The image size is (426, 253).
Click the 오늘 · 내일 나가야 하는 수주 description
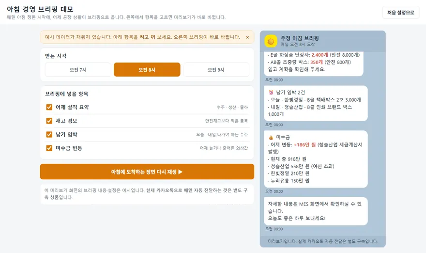pyautogui.click(x=222, y=135)
